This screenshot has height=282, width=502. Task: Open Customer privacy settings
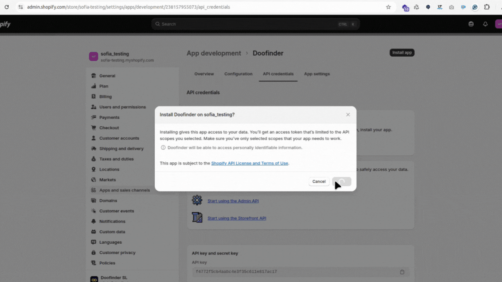pyautogui.click(x=117, y=252)
